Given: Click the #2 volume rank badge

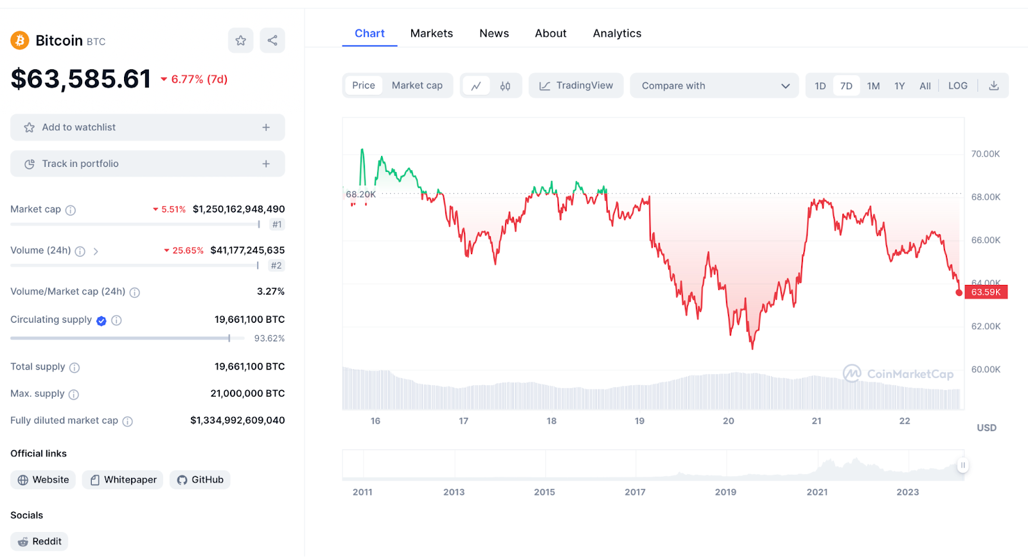Looking at the screenshot, I should click(x=276, y=265).
